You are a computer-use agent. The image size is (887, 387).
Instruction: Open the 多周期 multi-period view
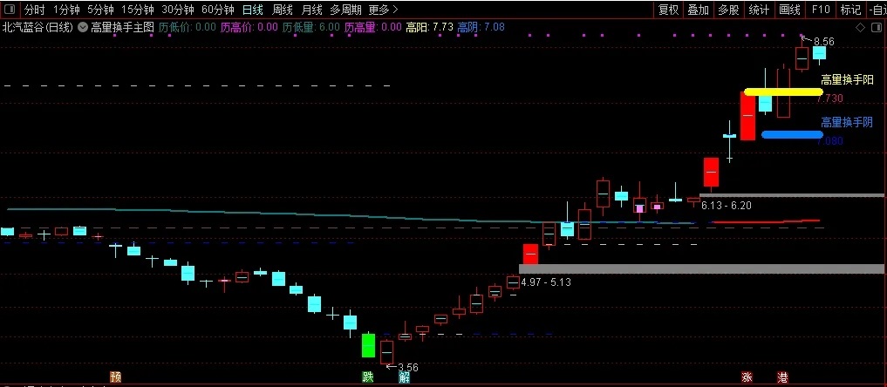click(345, 10)
